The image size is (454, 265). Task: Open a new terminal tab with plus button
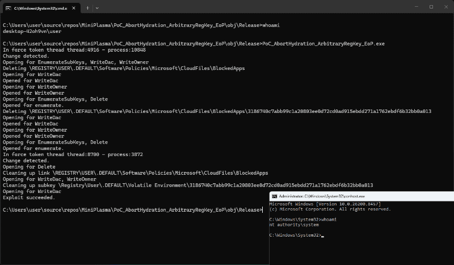[87, 8]
